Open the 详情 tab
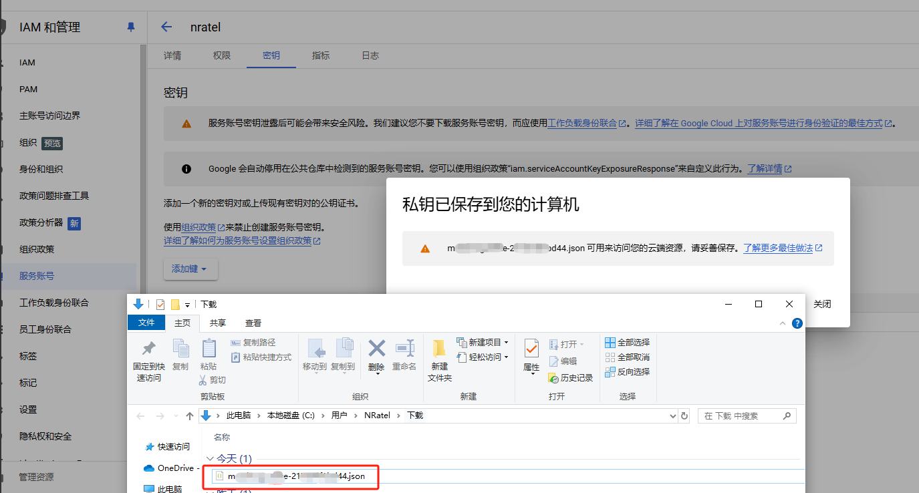The width and height of the screenshot is (919, 493). pos(172,55)
